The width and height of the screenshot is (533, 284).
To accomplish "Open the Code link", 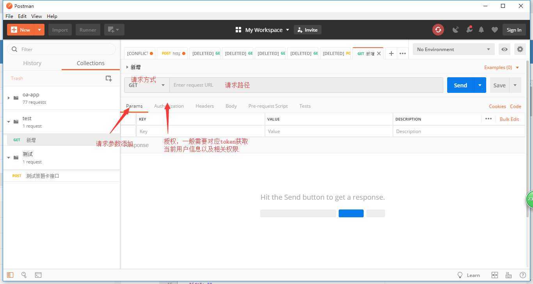I will pyautogui.click(x=515, y=106).
